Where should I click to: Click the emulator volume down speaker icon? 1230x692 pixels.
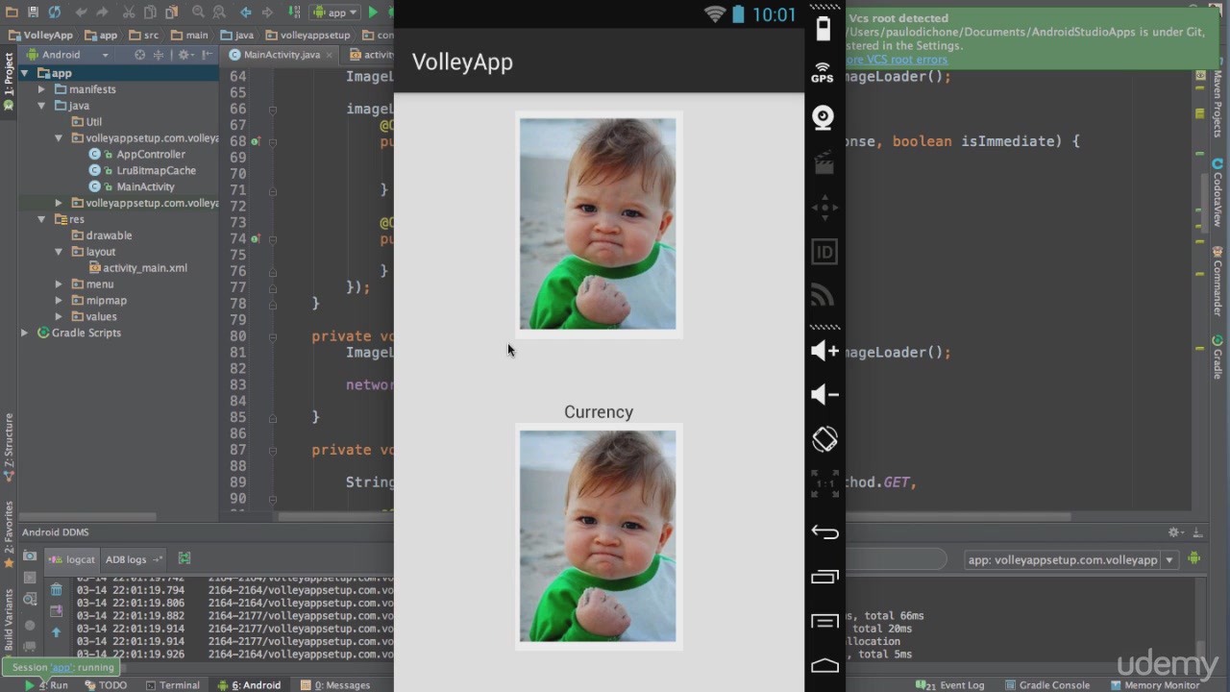click(824, 395)
